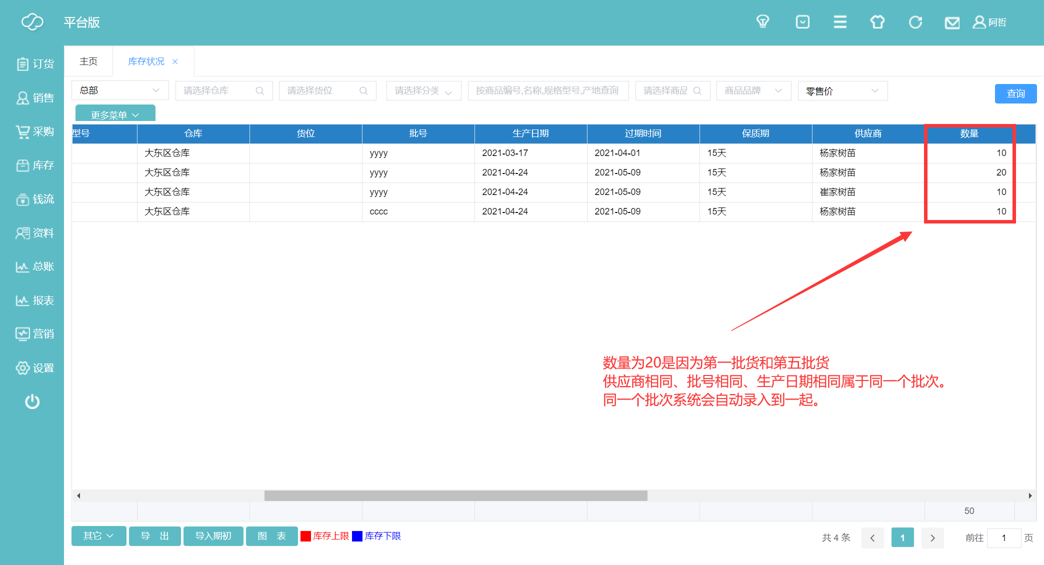Click the 导入期初 button
1044x565 pixels.
pyautogui.click(x=213, y=536)
